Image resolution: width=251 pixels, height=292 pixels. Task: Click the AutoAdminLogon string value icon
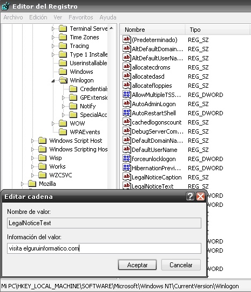pyautogui.click(x=126, y=104)
